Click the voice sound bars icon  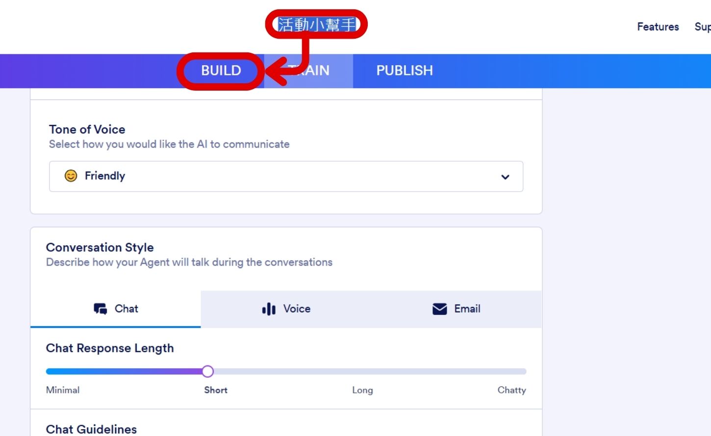[x=269, y=309]
